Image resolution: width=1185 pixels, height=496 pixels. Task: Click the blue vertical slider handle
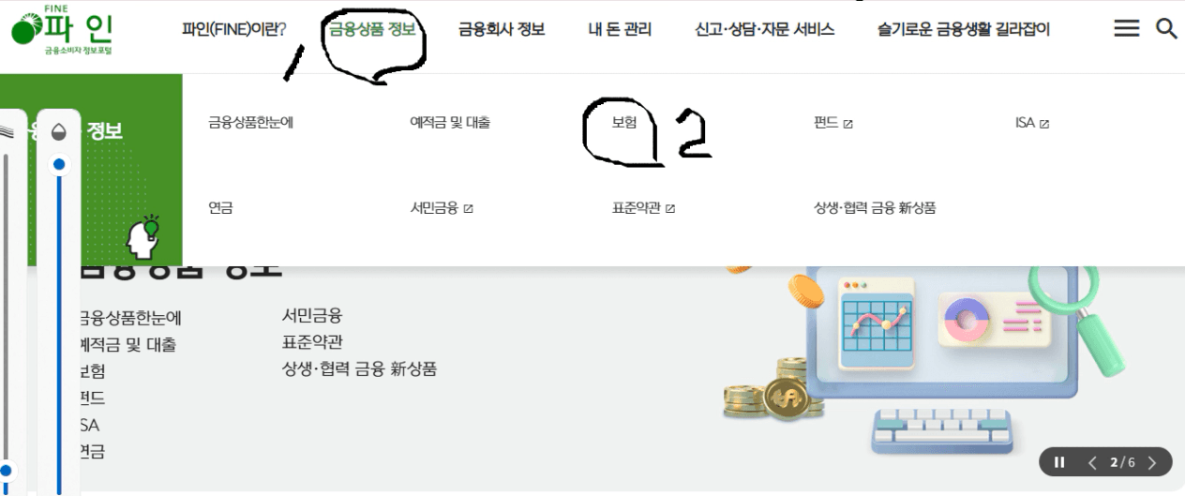(60, 165)
